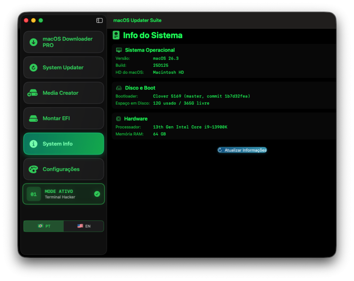Click the 13th Gen Intel Core i9-13900K text
This screenshot has width=354, height=281.
click(x=190, y=127)
